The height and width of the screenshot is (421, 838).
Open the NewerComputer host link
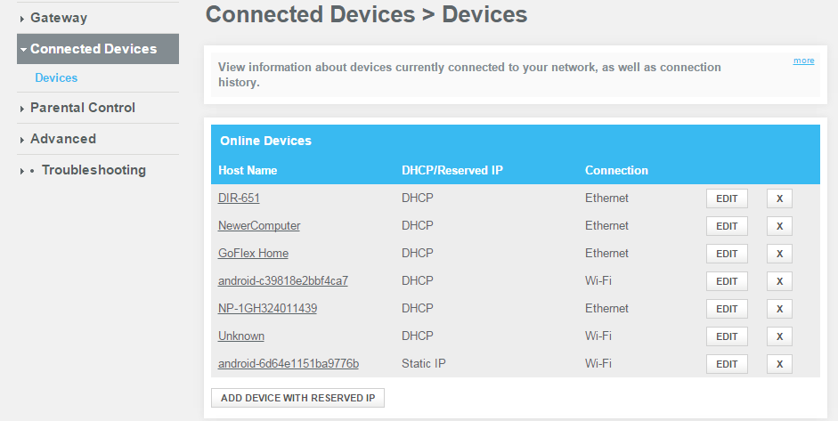259,226
